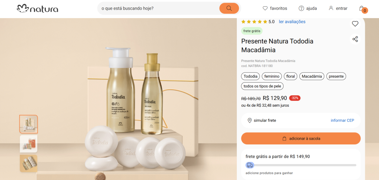379x180 pixels.
Task: Open the shopping bag cart icon
Action: point(362,9)
